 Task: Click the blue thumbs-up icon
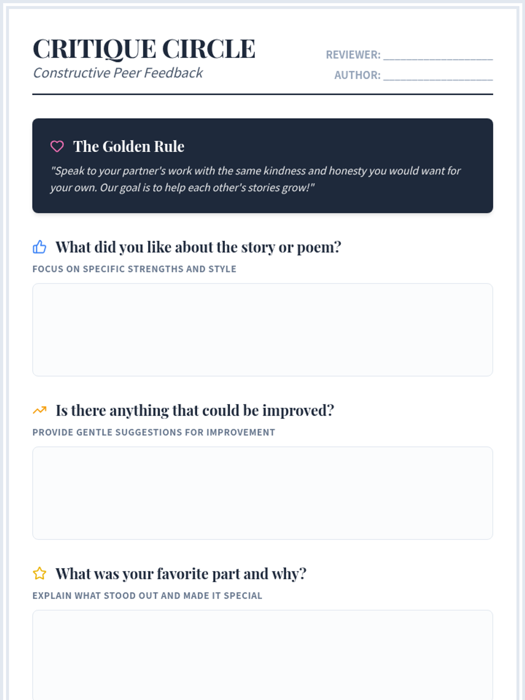click(39, 247)
